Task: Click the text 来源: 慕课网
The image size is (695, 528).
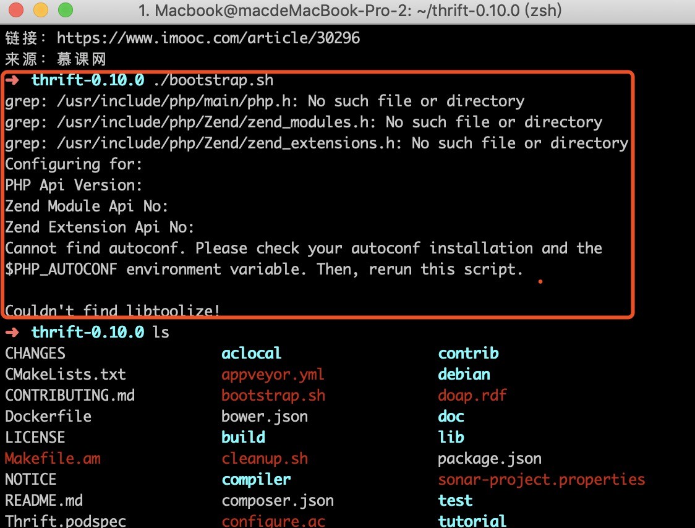Action: click(56, 59)
